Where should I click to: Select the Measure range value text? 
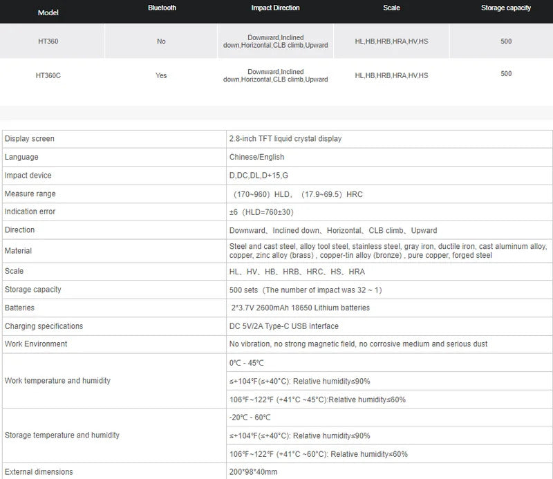click(x=297, y=194)
